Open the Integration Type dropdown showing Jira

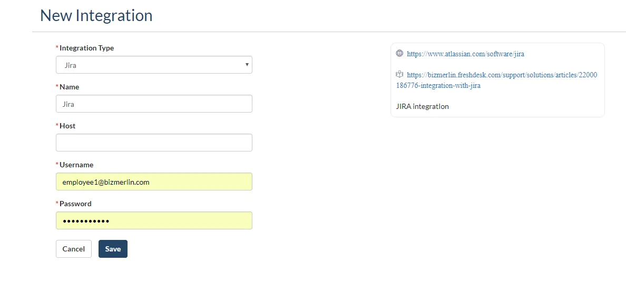[x=154, y=65]
